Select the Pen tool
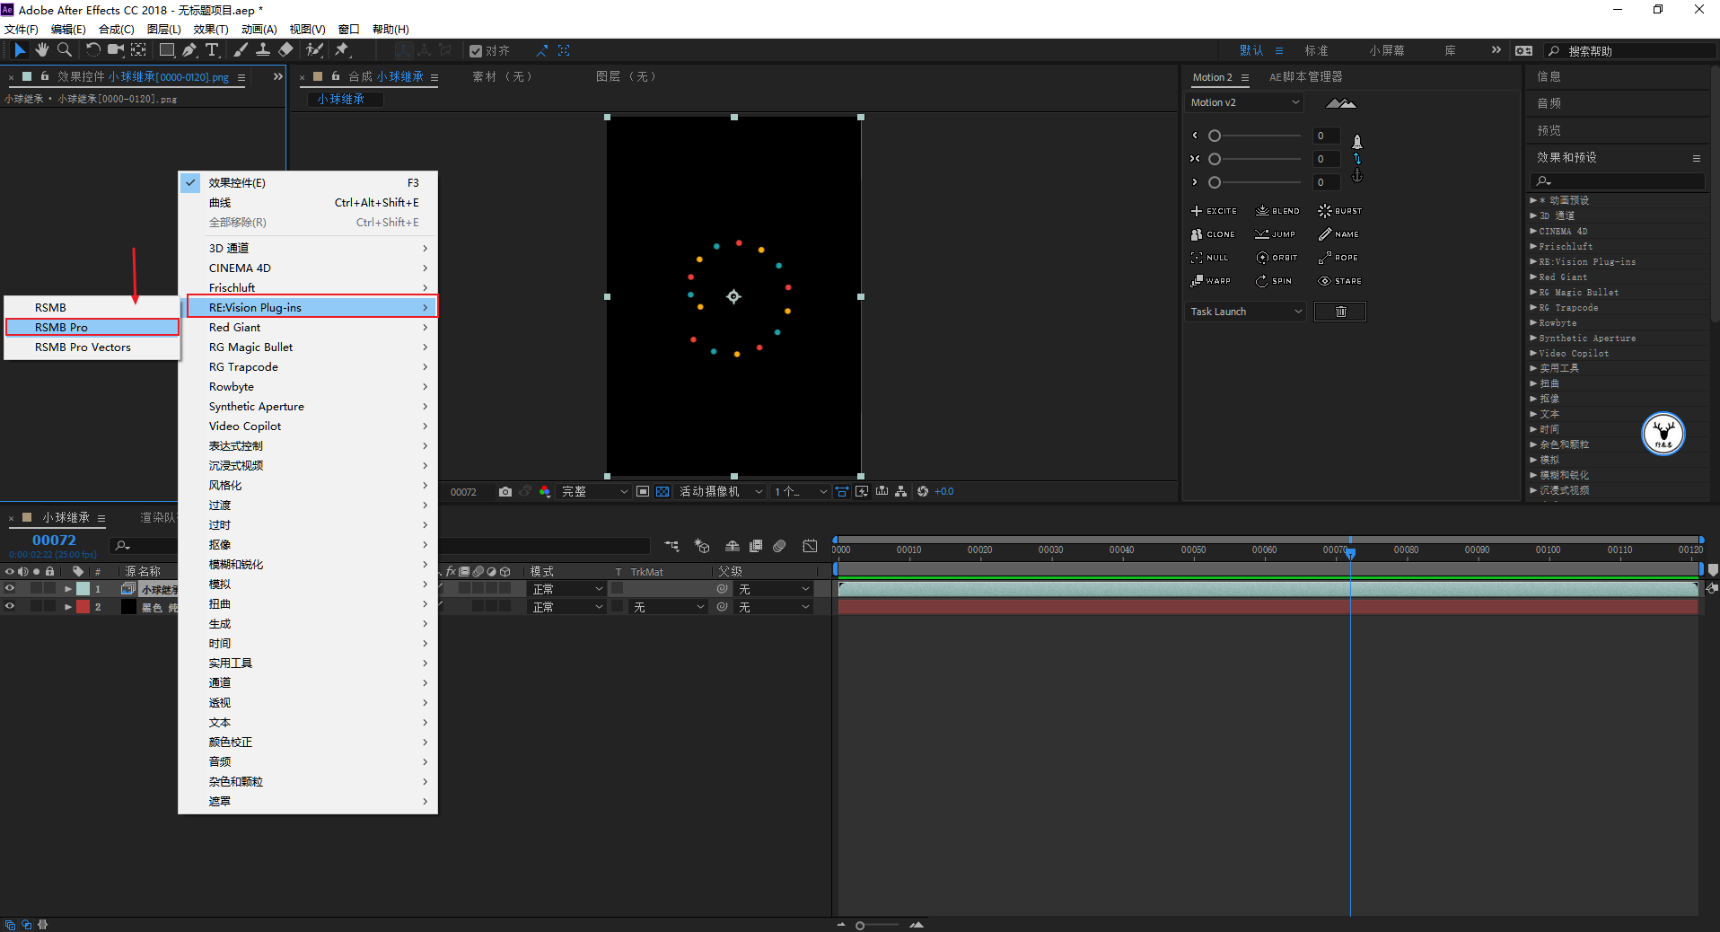The height and width of the screenshot is (932, 1720). click(x=189, y=50)
